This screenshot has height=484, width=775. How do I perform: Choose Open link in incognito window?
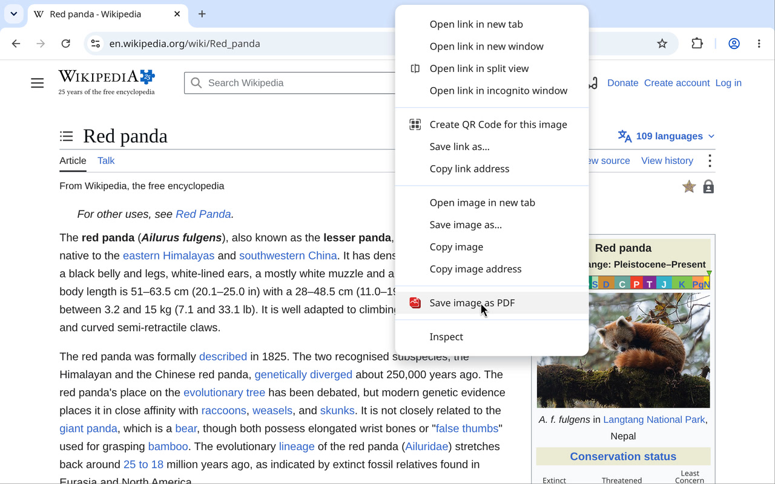point(492,91)
